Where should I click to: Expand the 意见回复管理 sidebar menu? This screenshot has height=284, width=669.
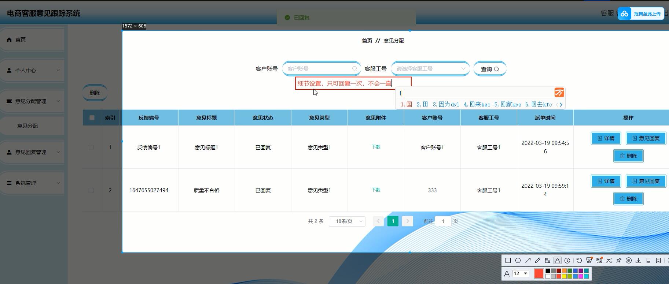(x=32, y=152)
